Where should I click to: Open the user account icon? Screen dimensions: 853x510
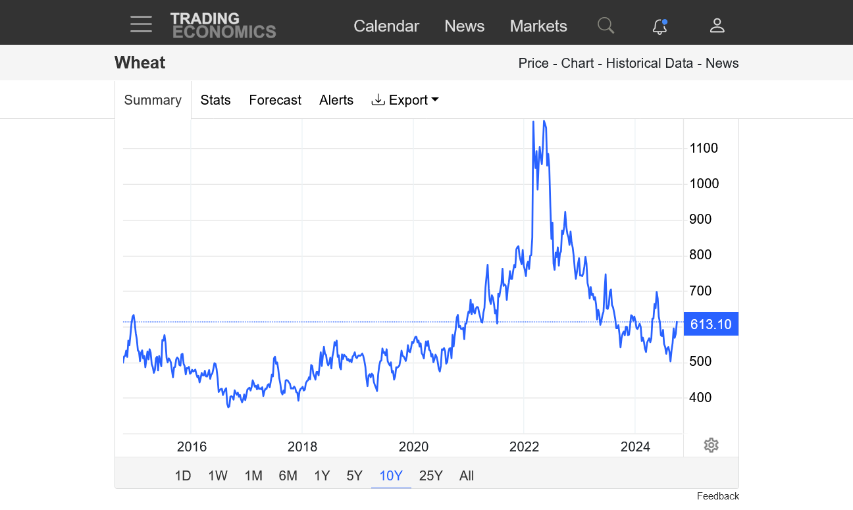click(717, 26)
